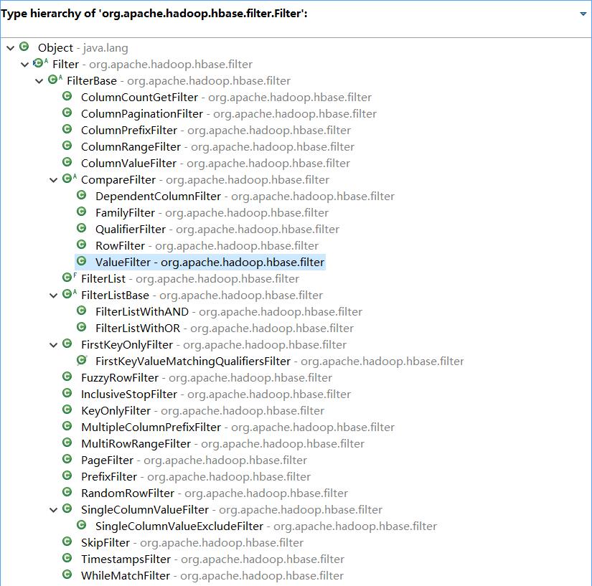Viewport: 592px width, 586px height.
Task: Select the ColumnValueFilter entry
Action: click(x=215, y=164)
